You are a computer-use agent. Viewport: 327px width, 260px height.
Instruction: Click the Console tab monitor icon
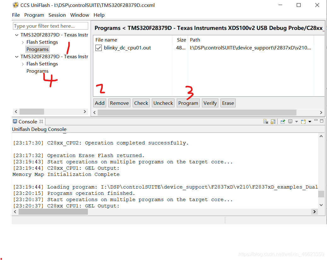point(15,122)
